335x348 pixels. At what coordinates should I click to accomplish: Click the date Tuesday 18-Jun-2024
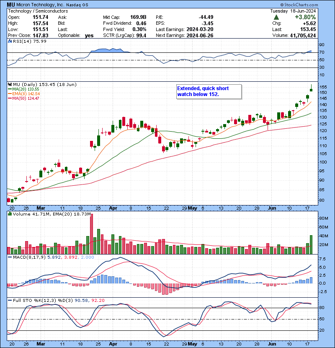pos(293,11)
